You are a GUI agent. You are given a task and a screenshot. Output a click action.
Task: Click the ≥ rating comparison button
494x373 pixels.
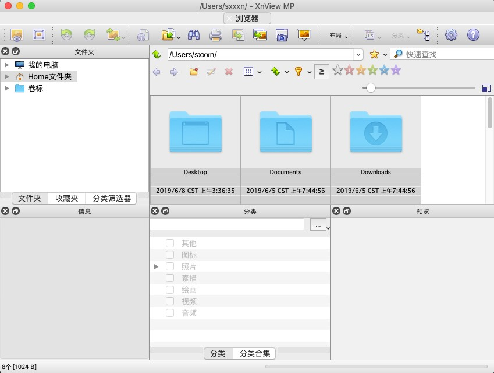(x=321, y=72)
